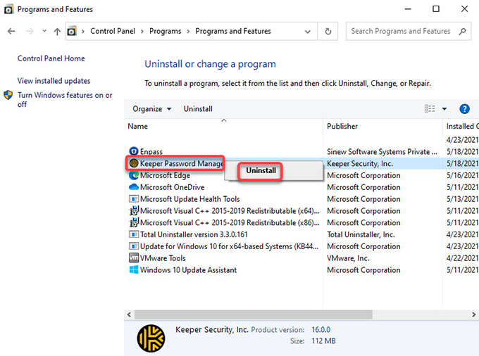Click the Control Panel icon in address bar

[72, 31]
